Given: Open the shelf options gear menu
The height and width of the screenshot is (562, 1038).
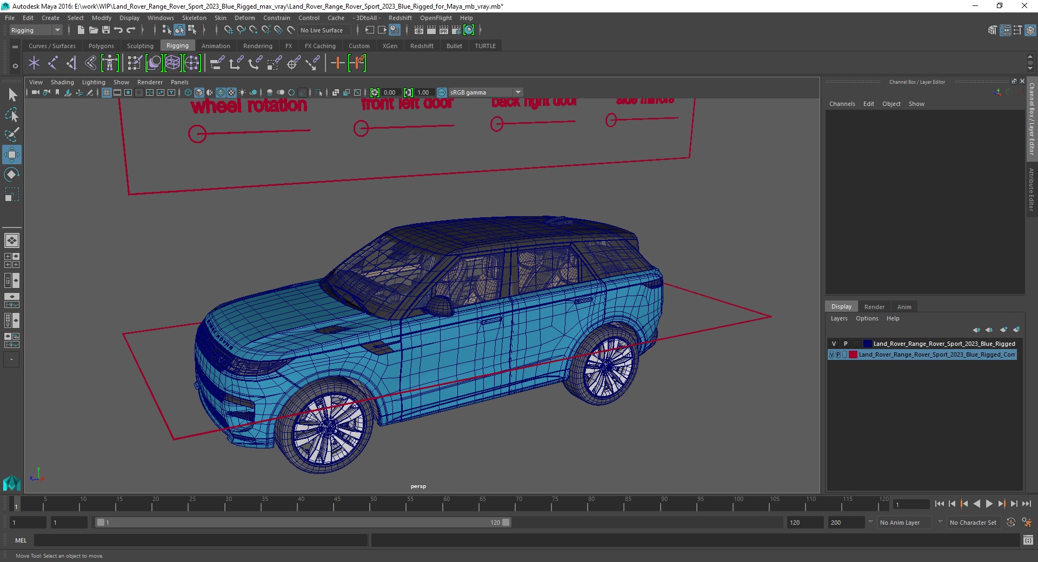Looking at the screenshot, I should click(15, 66).
